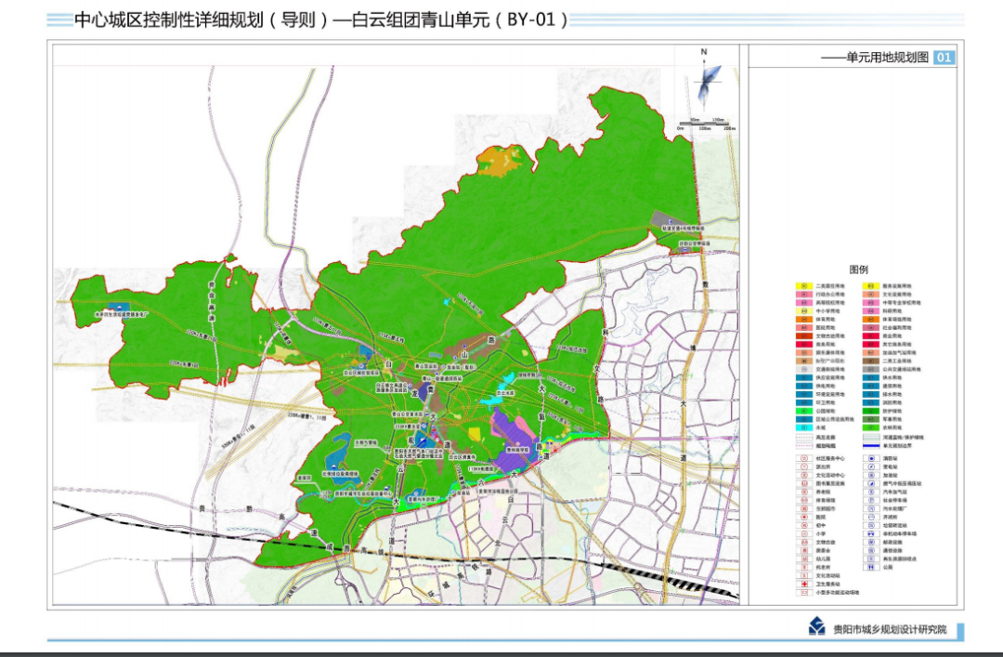
Task: Click the map scale bar
Action: tap(706, 124)
